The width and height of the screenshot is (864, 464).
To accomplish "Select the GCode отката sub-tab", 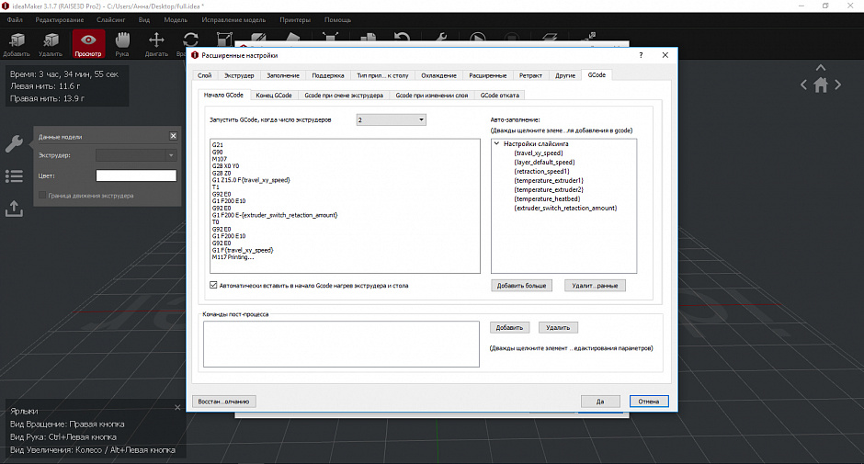I will point(499,96).
